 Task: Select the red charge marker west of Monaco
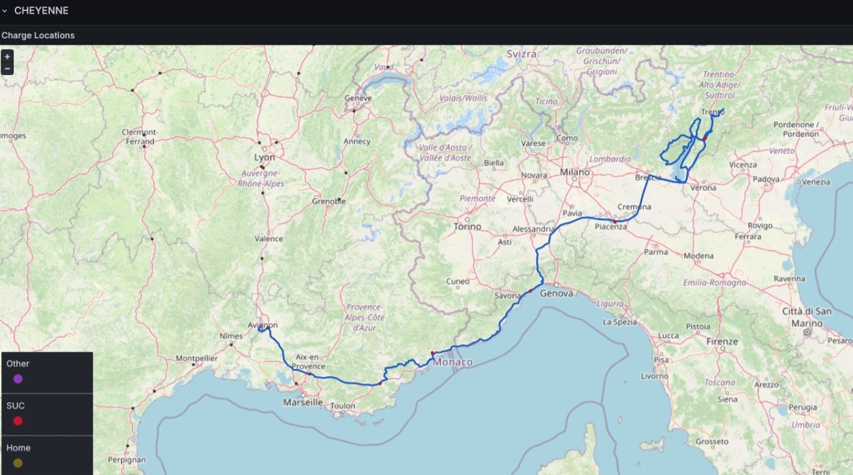pyautogui.click(x=432, y=353)
